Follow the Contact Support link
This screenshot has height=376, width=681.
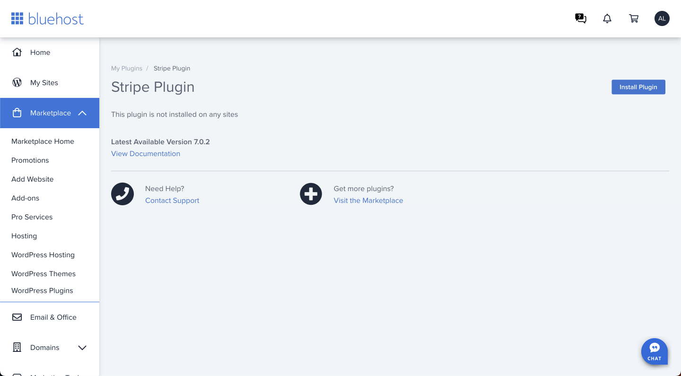(x=172, y=201)
